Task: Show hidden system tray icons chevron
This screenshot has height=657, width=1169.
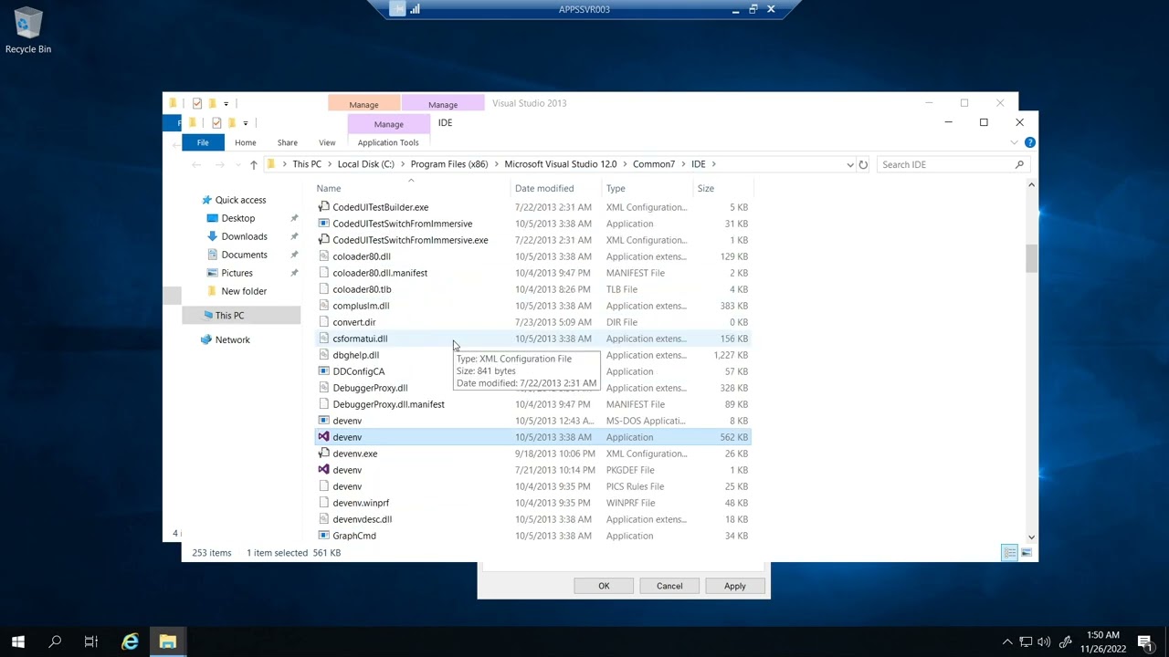Action: 1007,641
